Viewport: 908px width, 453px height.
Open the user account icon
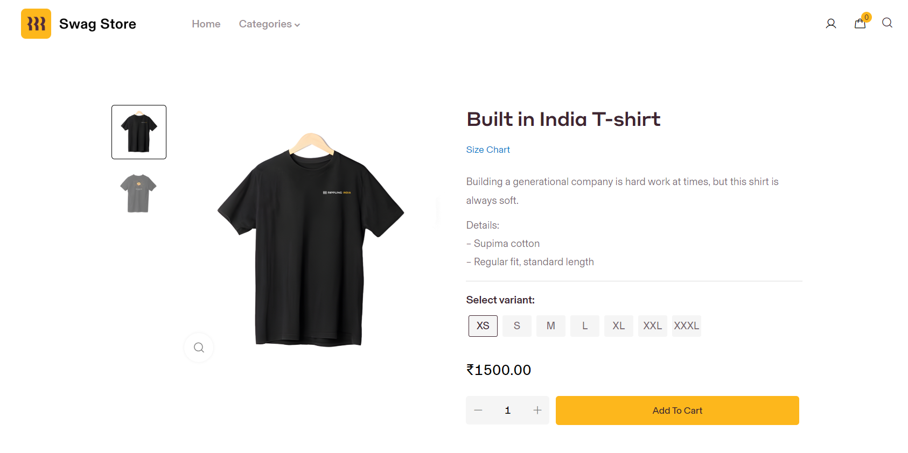click(830, 24)
